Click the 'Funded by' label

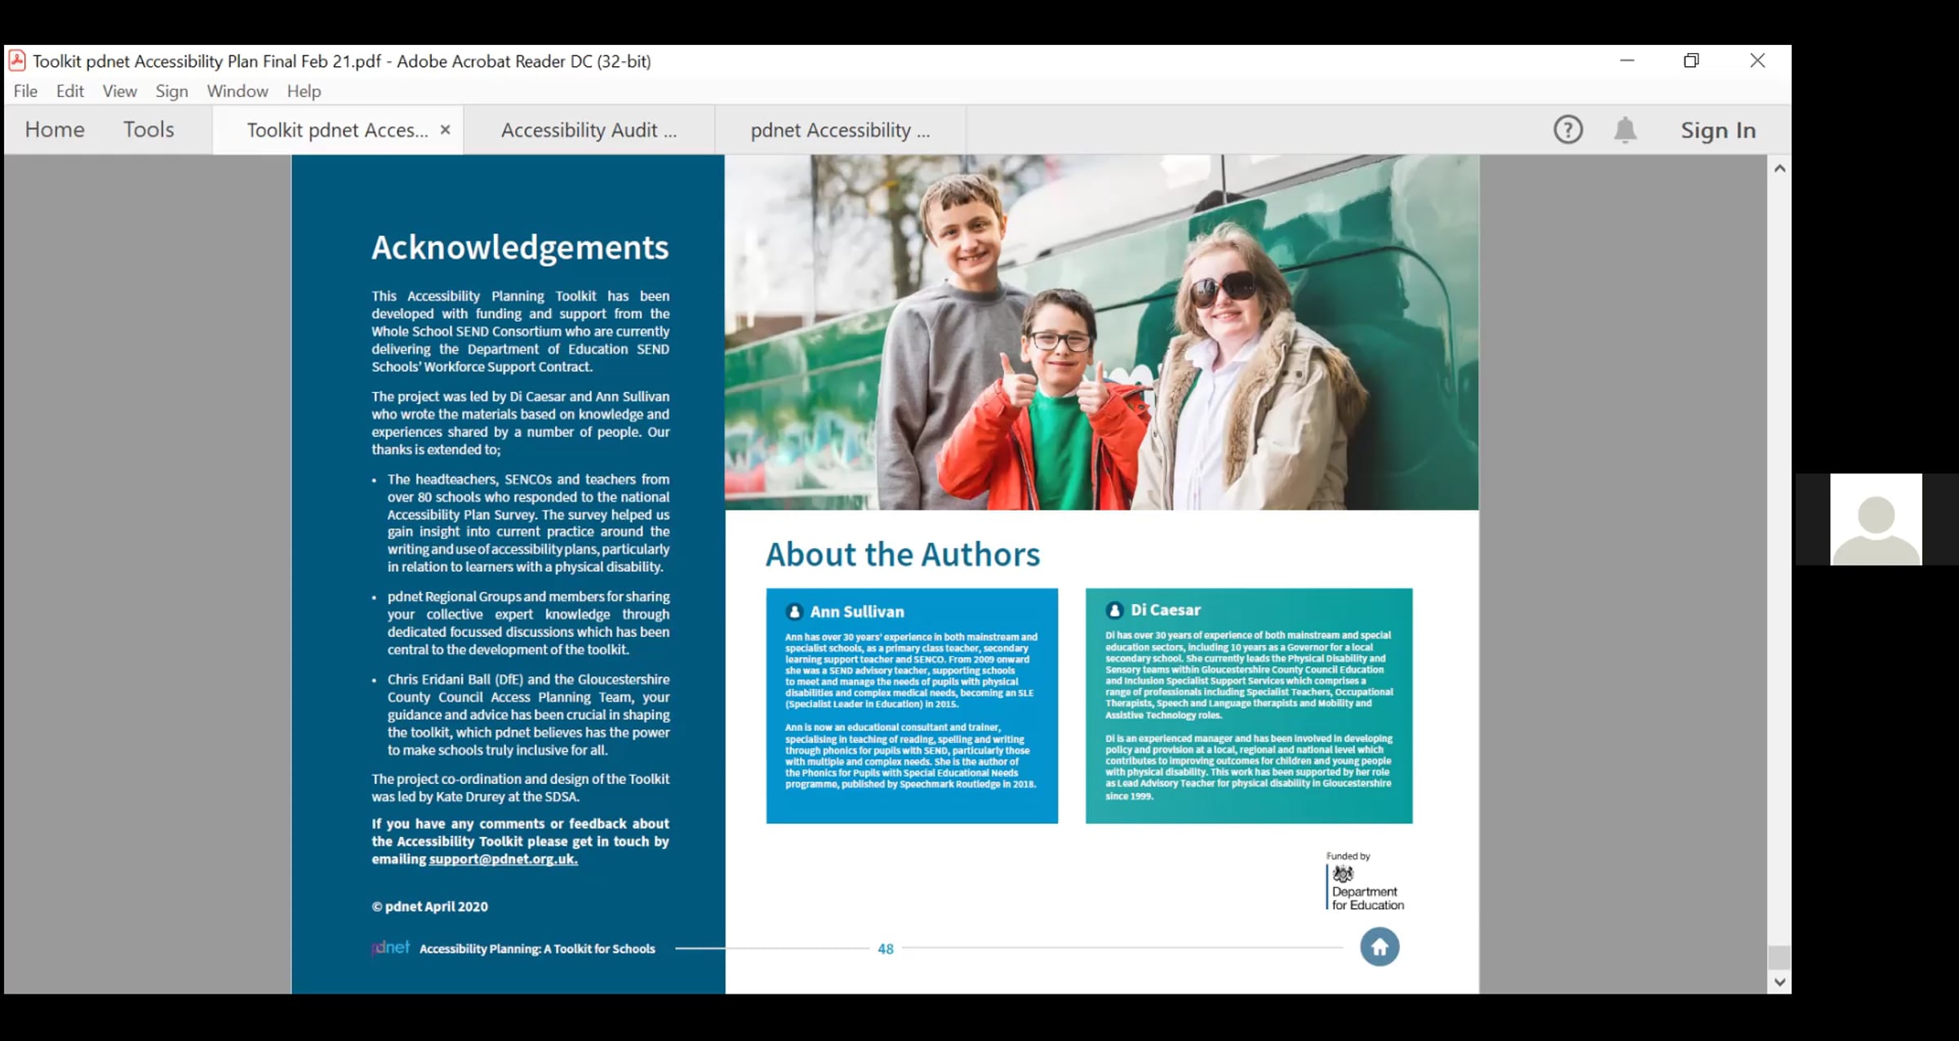click(x=1348, y=856)
